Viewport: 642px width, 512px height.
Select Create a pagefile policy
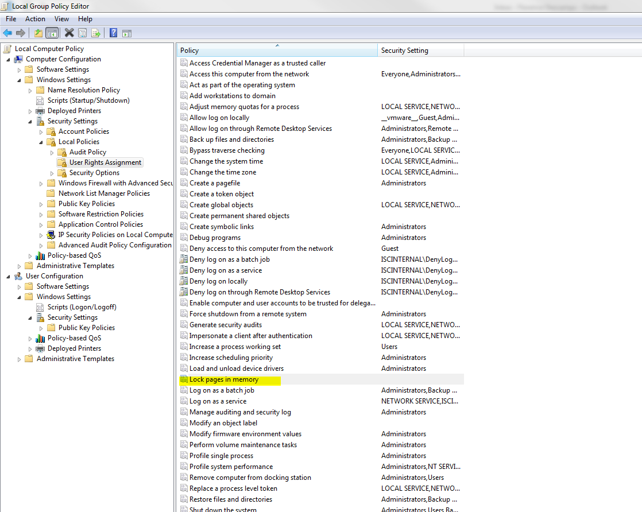pyautogui.click(x=215, y=183)
